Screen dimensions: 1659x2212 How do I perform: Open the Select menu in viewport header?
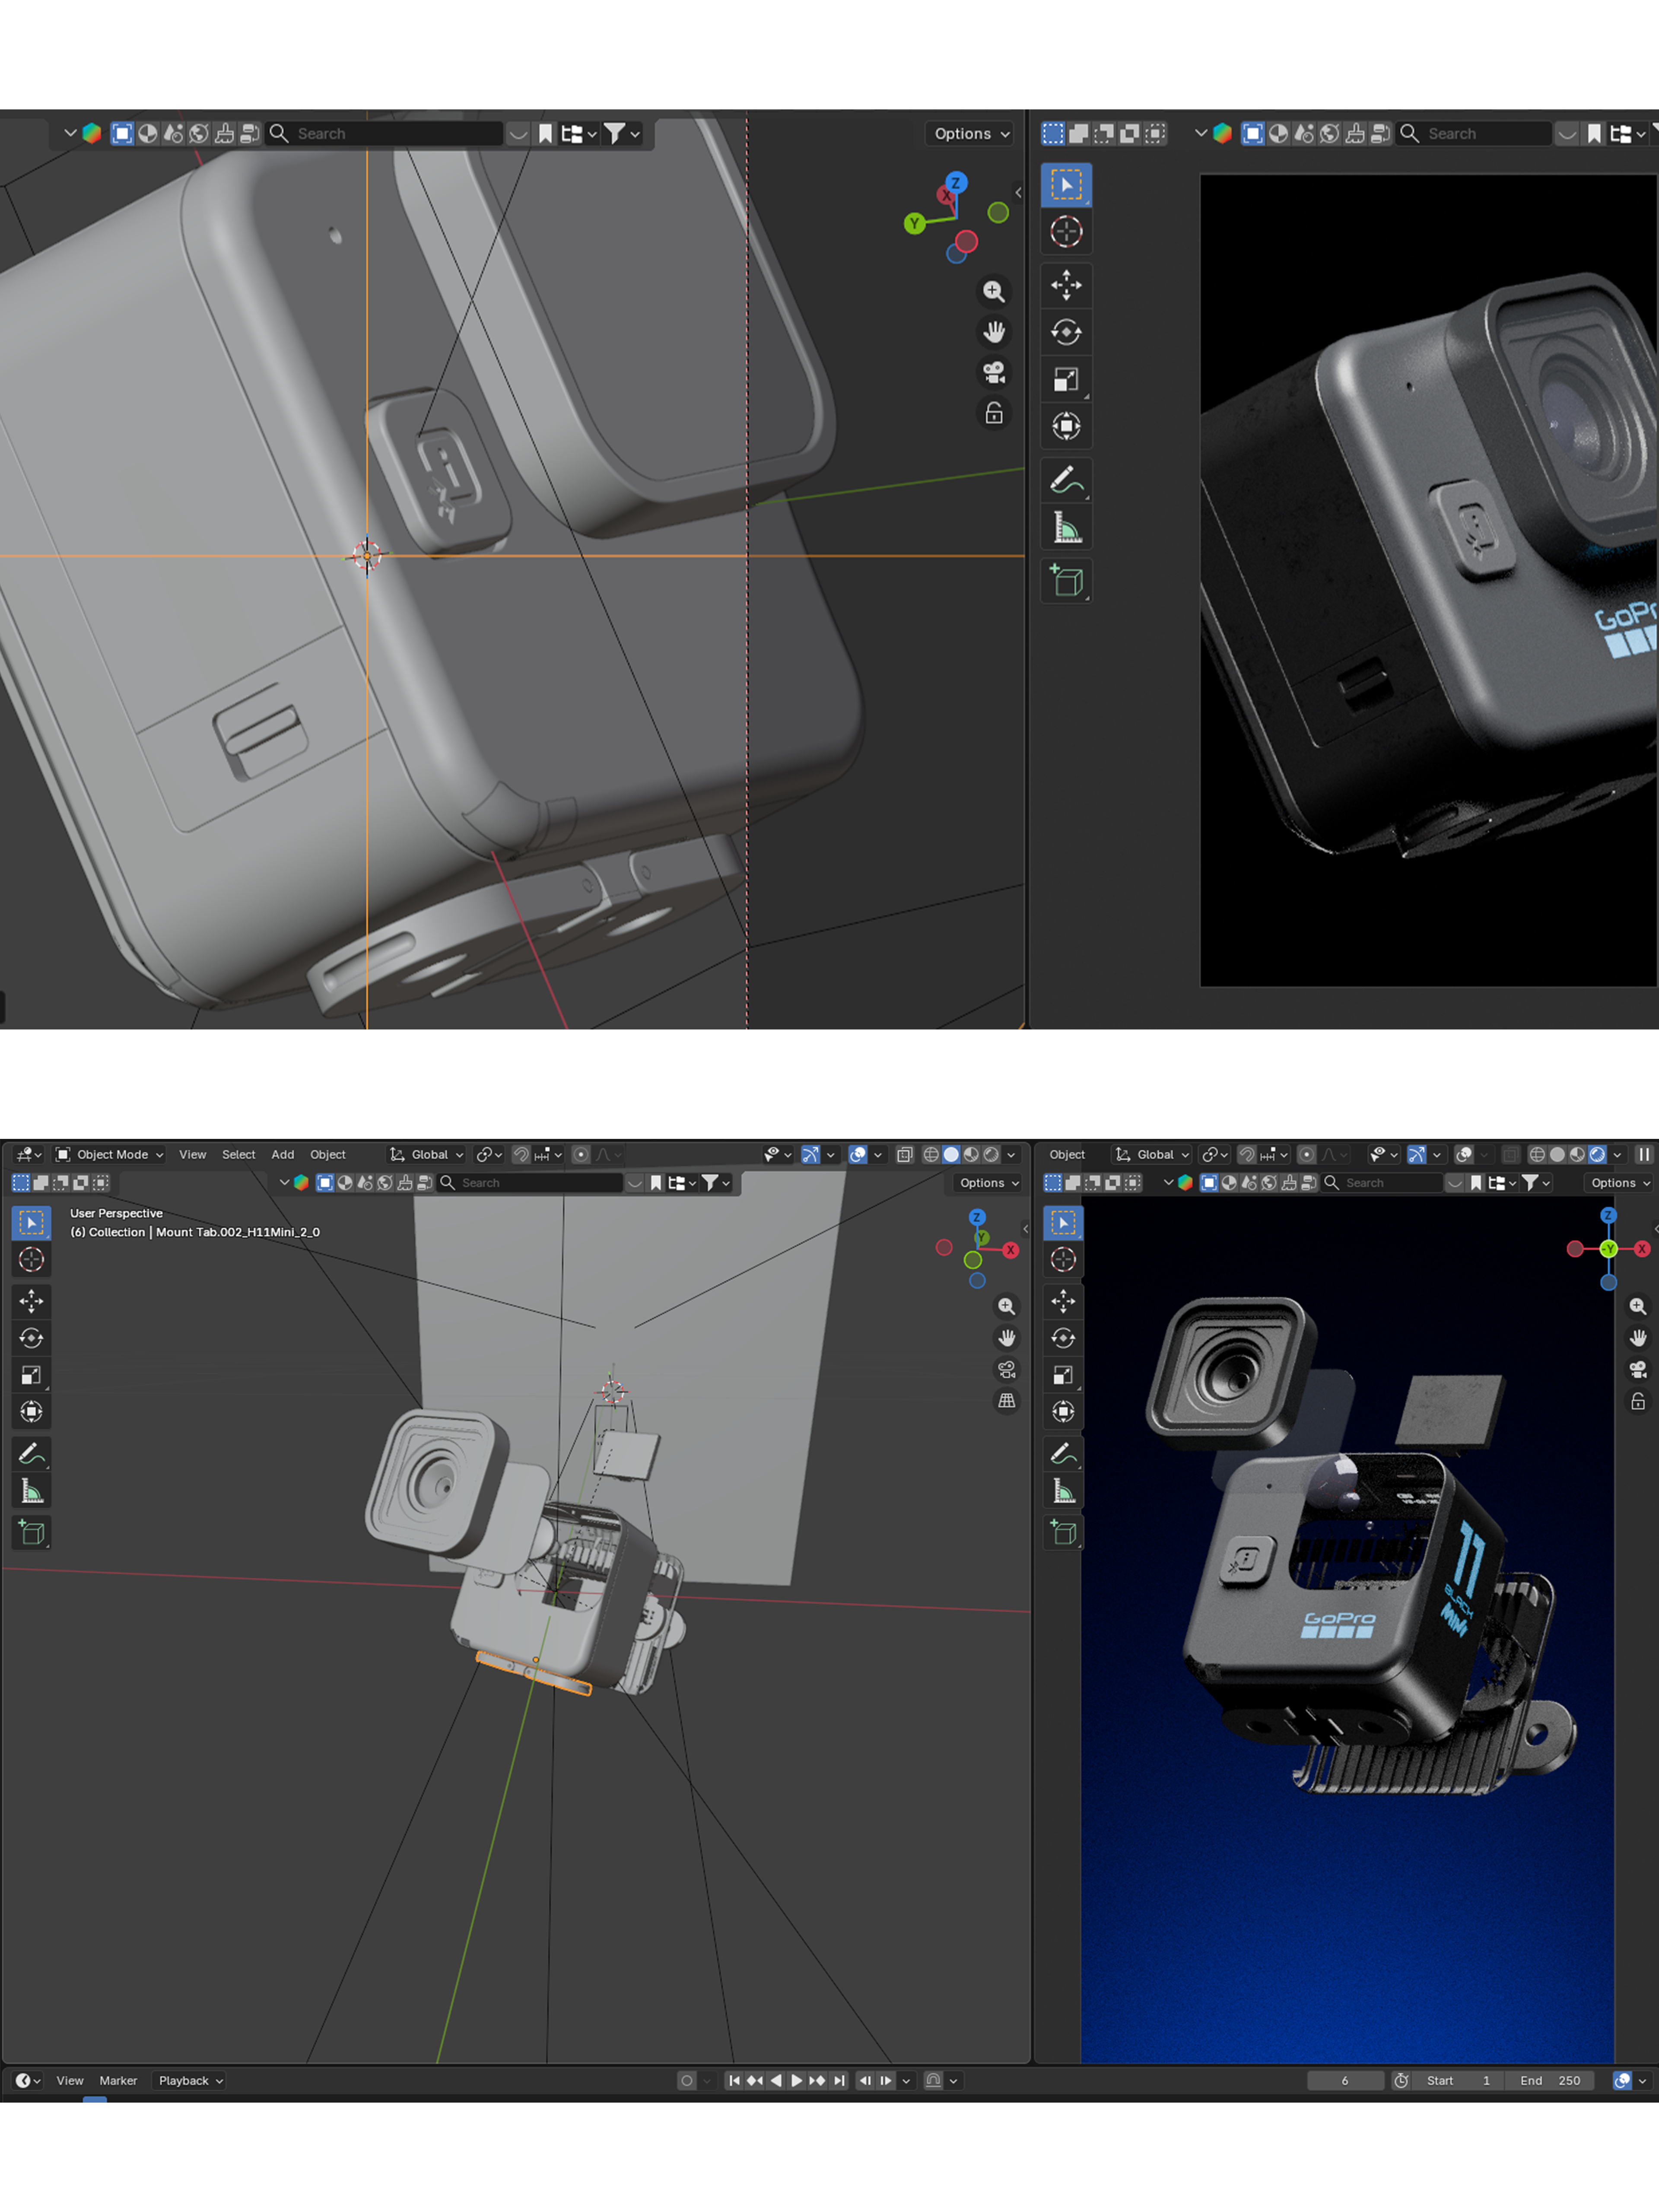tap(238, 1154)
